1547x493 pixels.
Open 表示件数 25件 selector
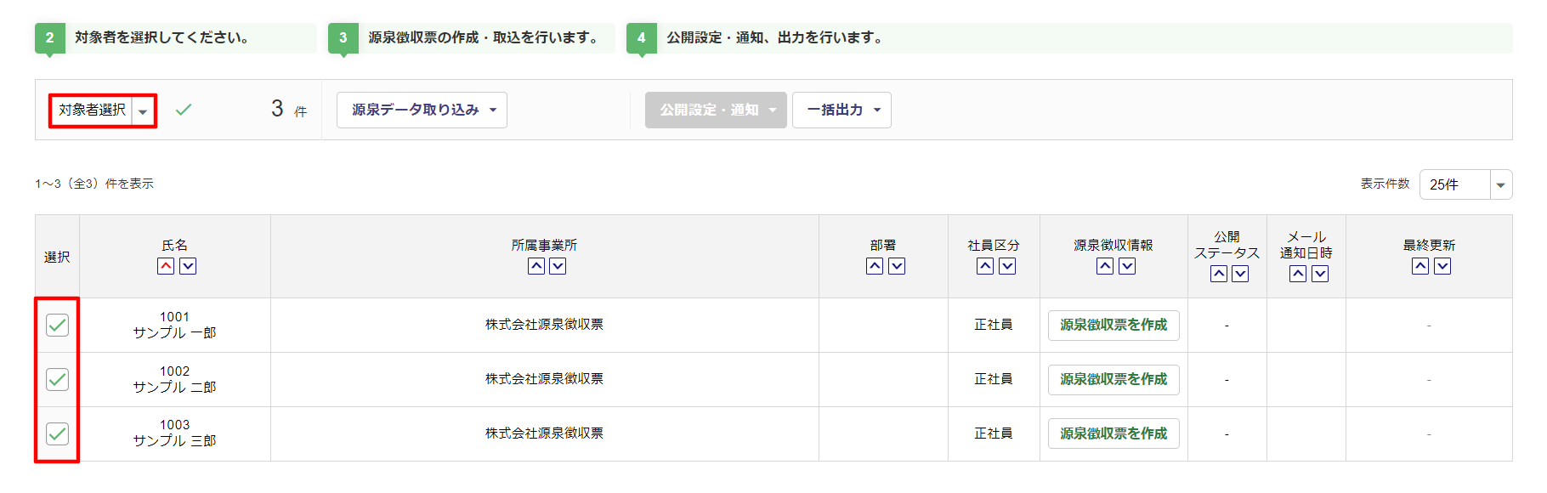[1465, 184]
